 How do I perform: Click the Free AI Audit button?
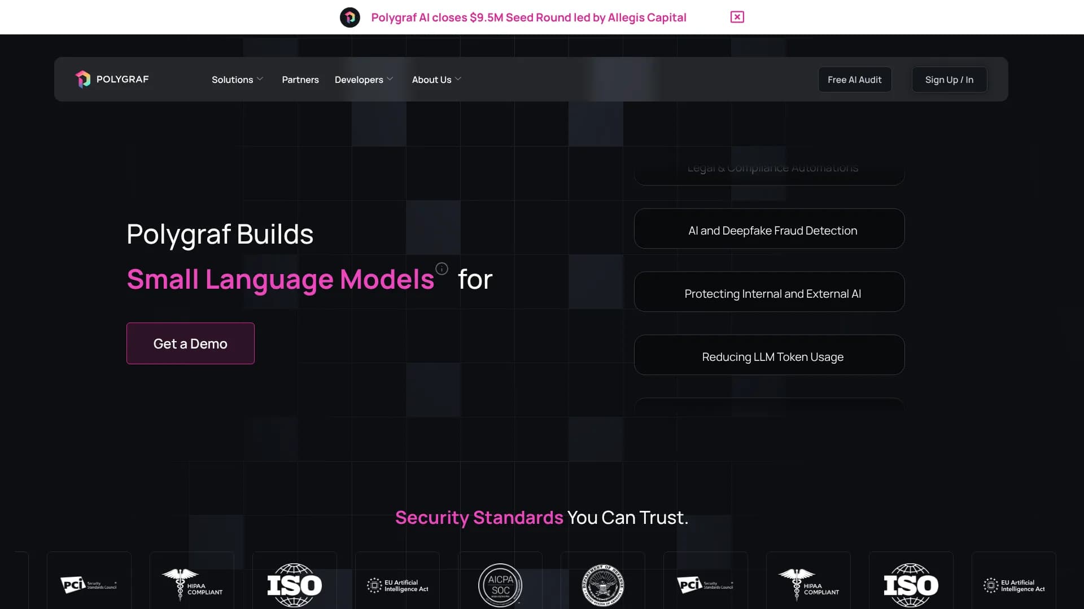click(x=855, y=80)
